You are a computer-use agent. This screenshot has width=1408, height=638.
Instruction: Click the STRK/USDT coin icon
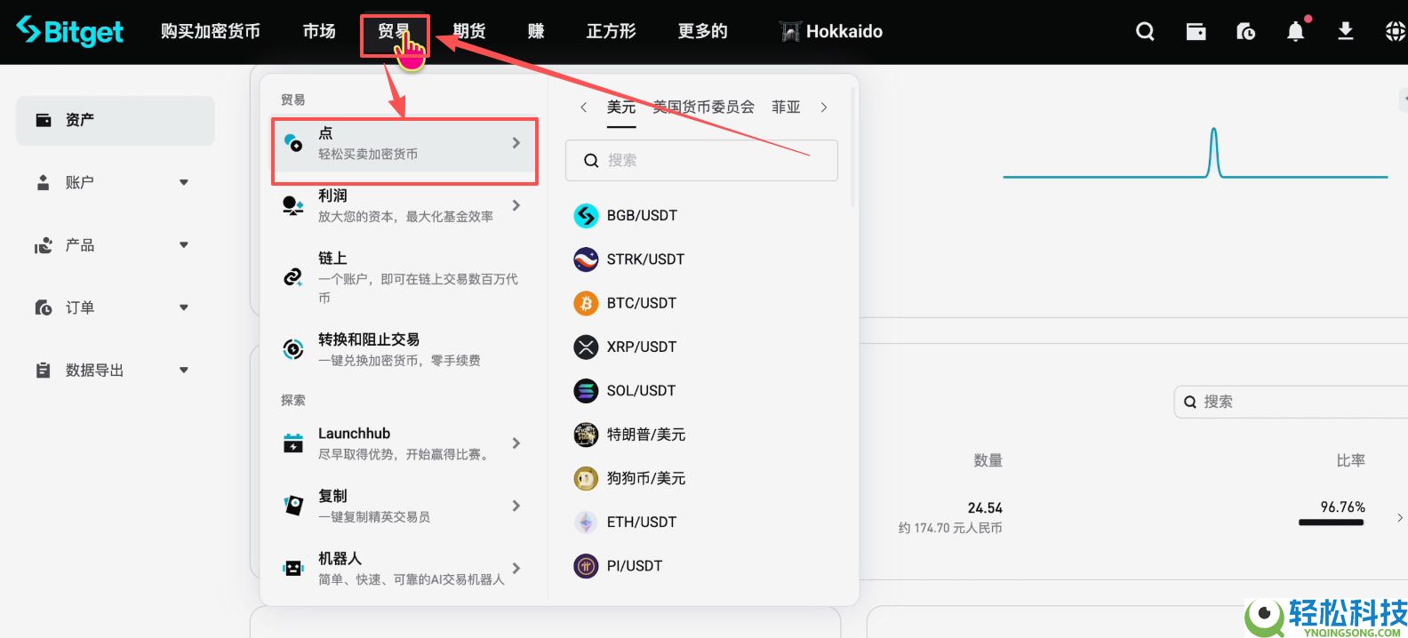click(586, 259)
